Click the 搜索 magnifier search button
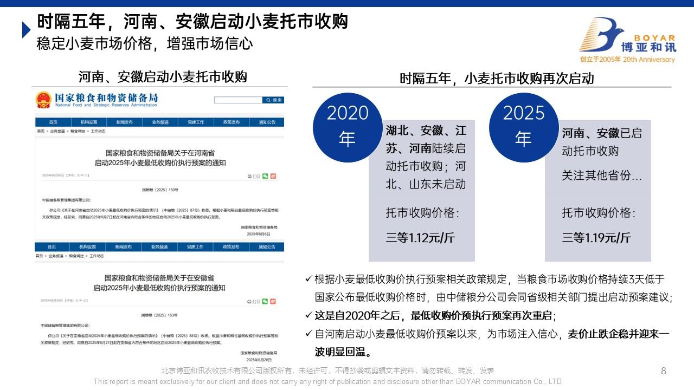This screenshot has width=694, height=390. (274, 100)
